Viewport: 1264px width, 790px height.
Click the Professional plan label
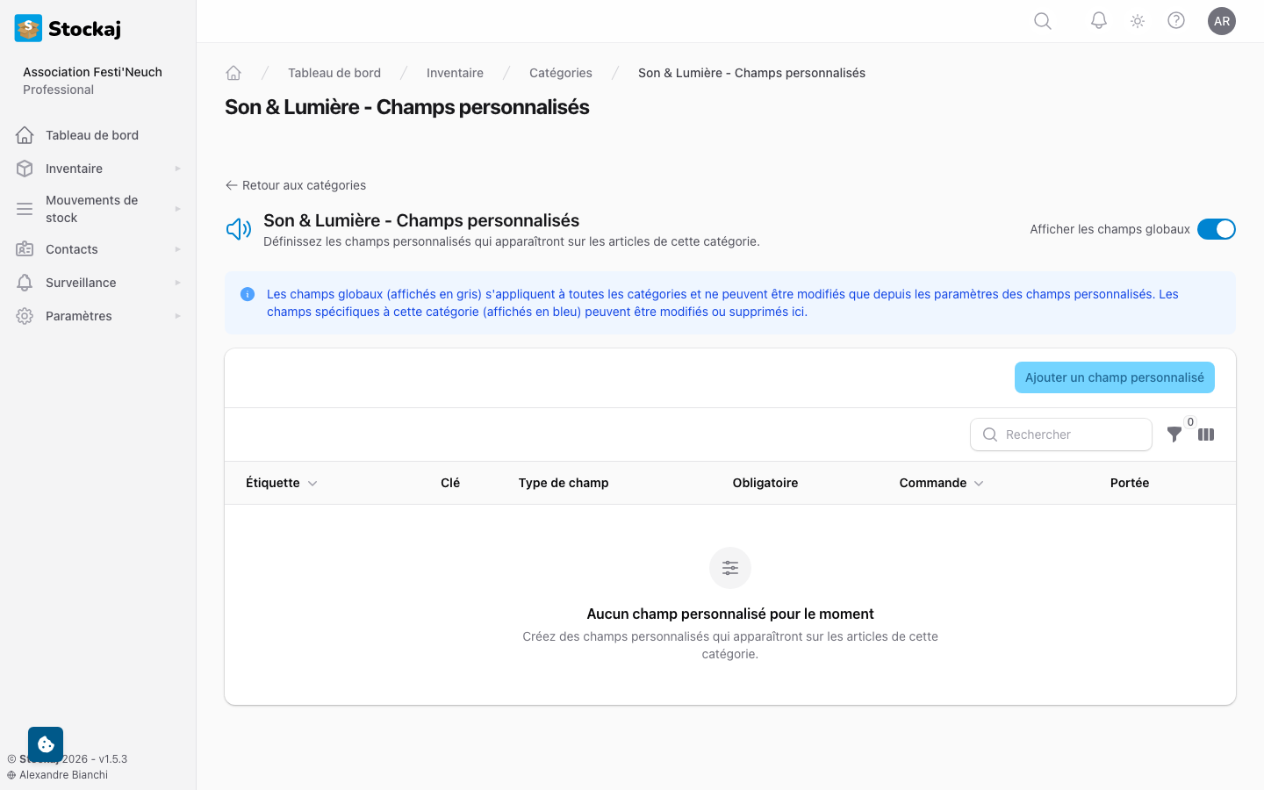tap(58, 90)
